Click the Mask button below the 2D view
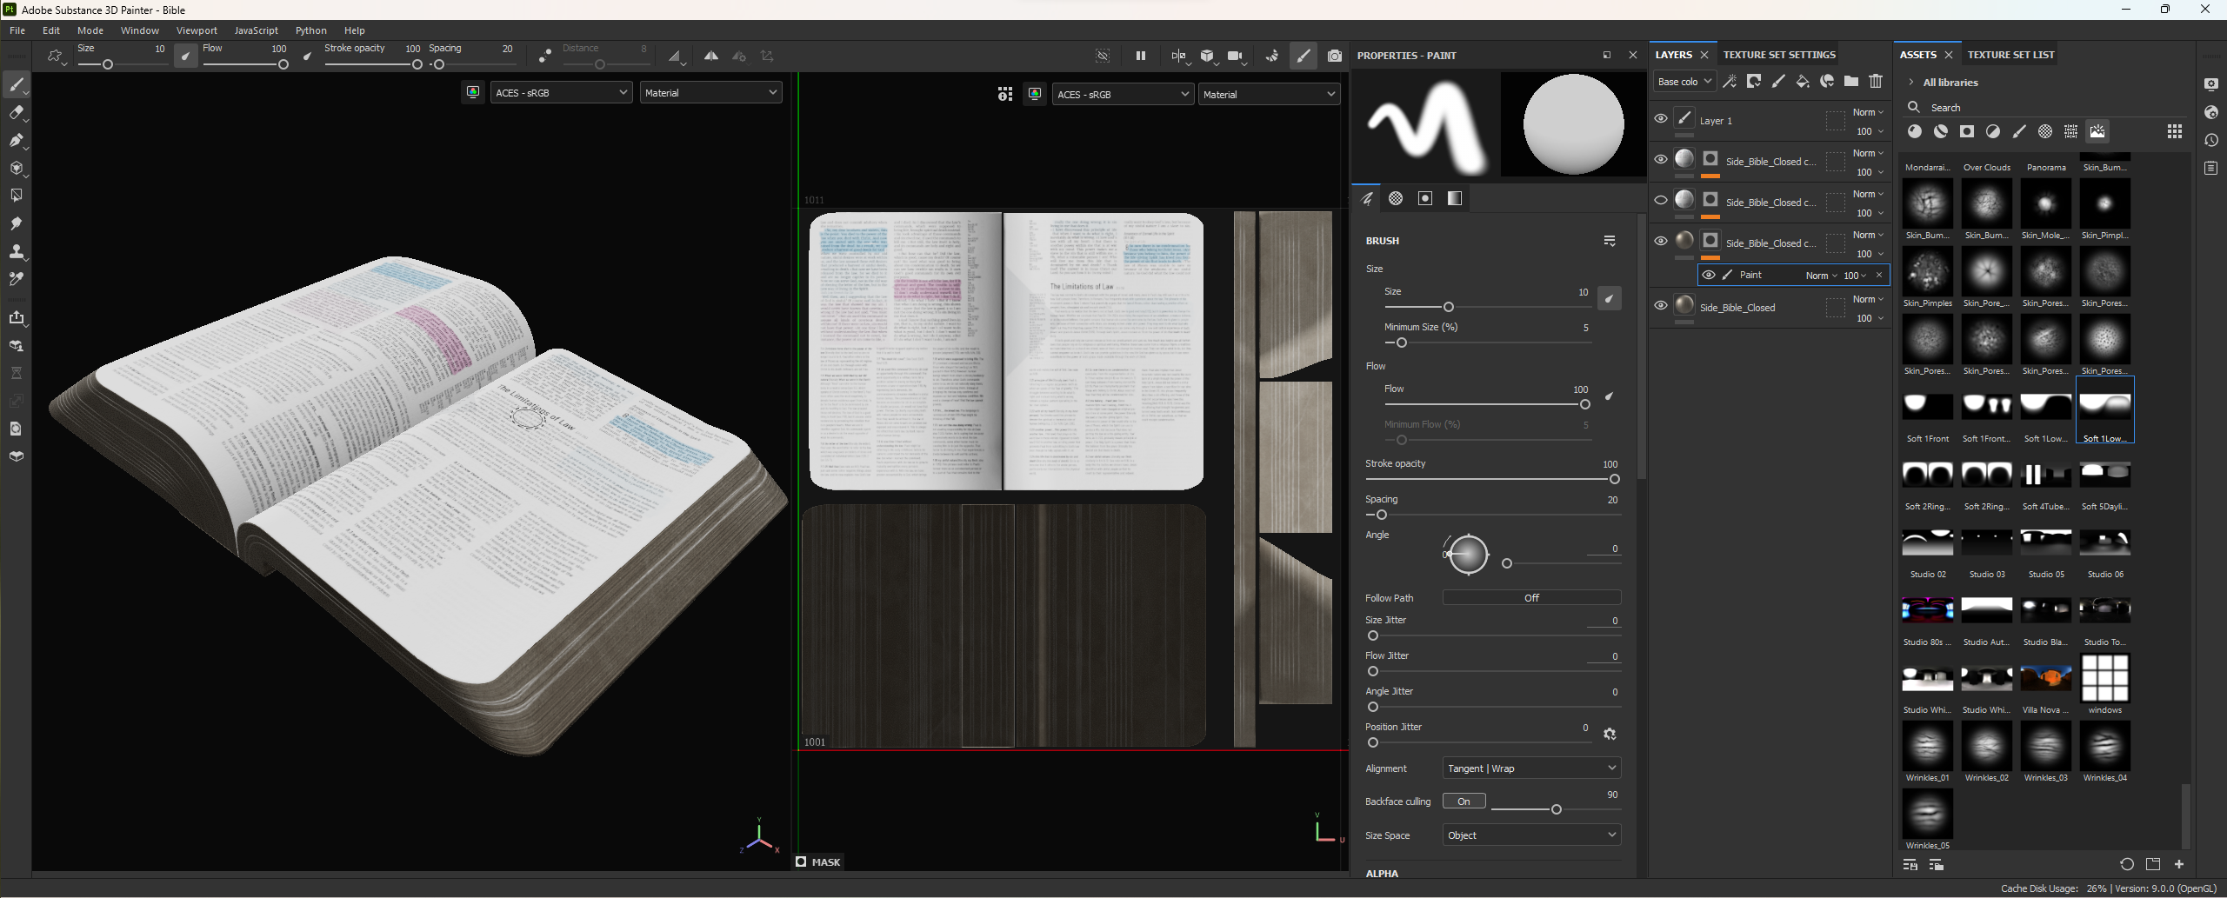Image resolution: width=2227 pixels, height=898 pixels. [817, 862]
